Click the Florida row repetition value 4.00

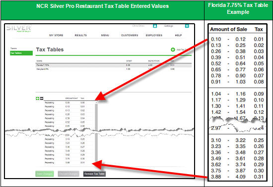(x=150, y=65)
